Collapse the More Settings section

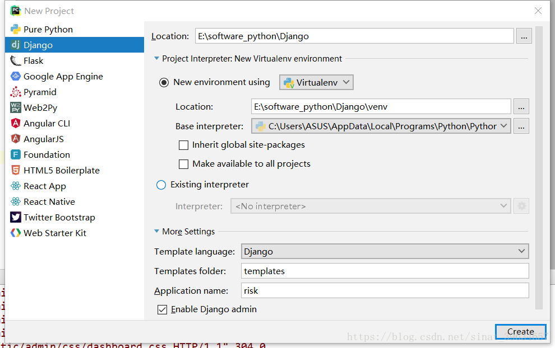tap(156, 231)
